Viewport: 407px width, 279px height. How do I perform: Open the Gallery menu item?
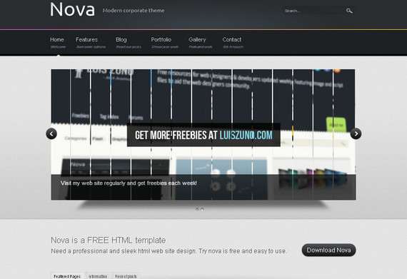coord(200,43)
